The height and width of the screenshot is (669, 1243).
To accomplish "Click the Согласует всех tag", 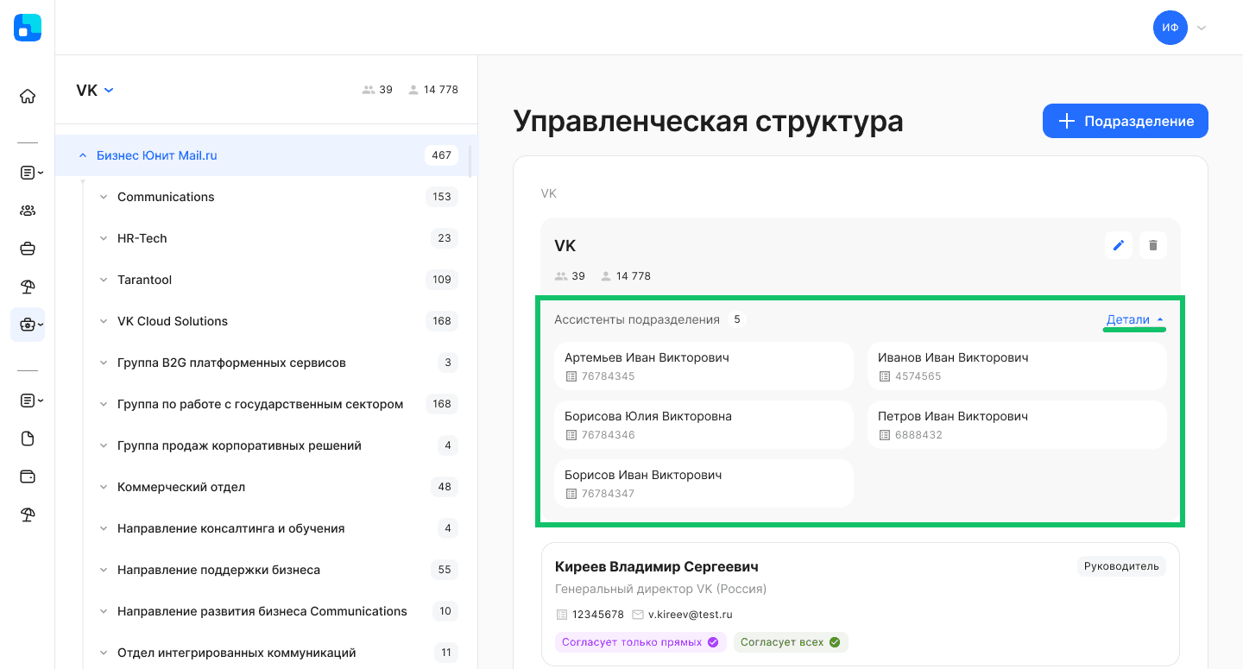I will (791, 642).
